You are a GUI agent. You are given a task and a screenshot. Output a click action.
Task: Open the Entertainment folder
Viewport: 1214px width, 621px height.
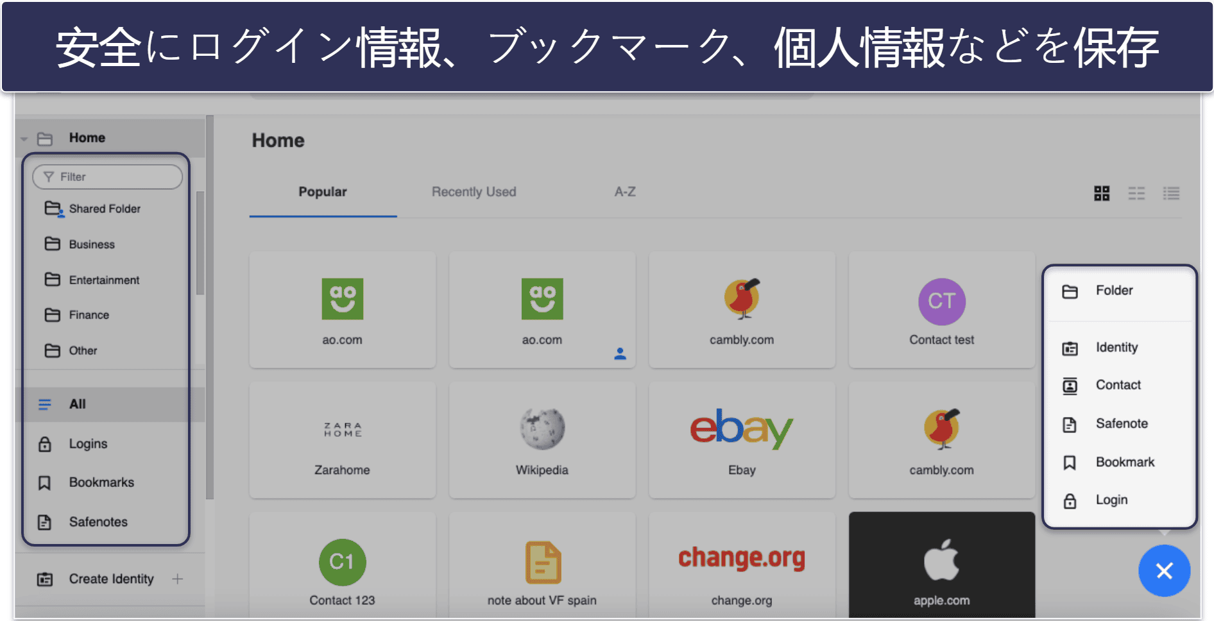coord(104,280)
